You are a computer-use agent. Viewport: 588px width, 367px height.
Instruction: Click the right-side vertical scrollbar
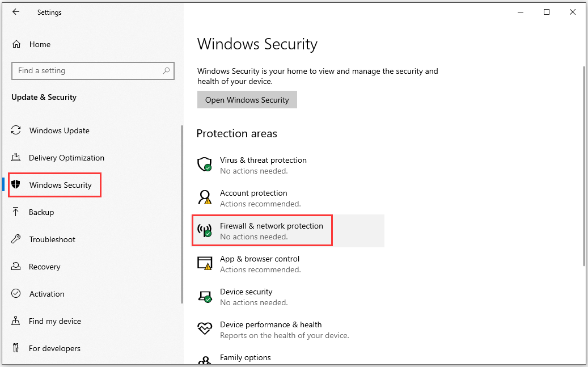[584, 165]
